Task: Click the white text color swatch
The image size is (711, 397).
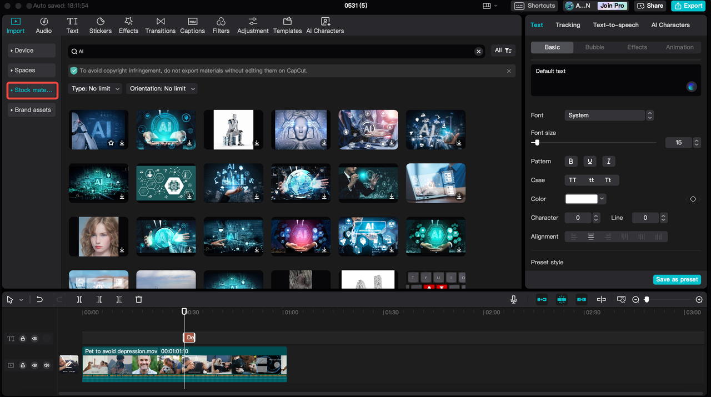Action: (581, 199)
